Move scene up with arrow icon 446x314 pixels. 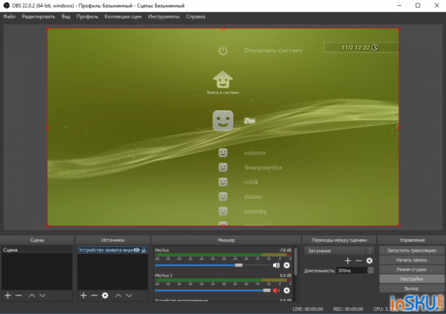tap(32, 296)
